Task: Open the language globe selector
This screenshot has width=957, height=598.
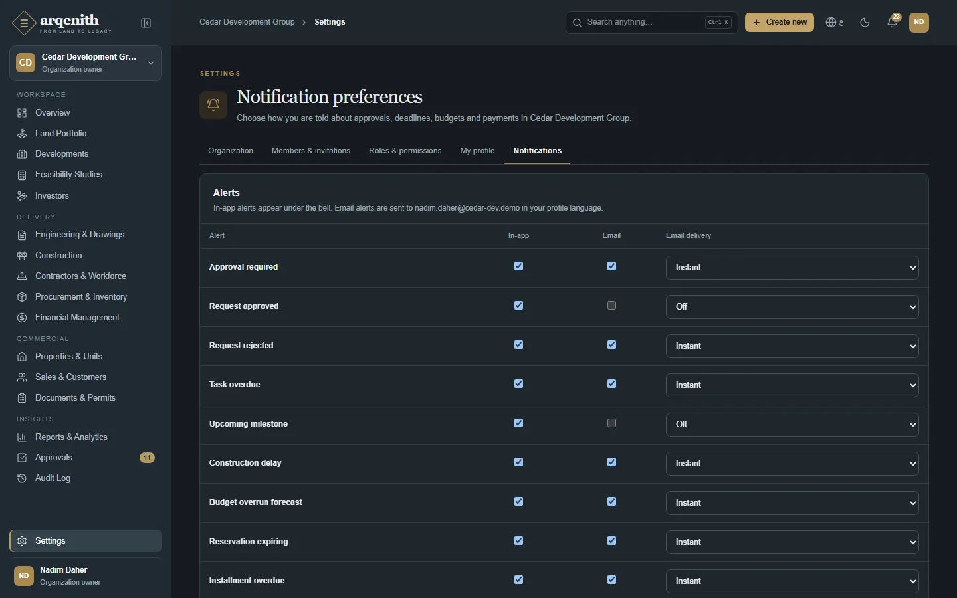Action: [x=835, y=23]
